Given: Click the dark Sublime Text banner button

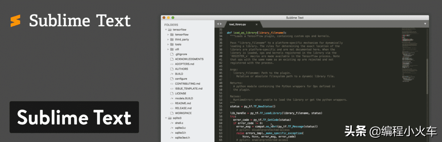Looking at the screenshot, I should (74, 117).
